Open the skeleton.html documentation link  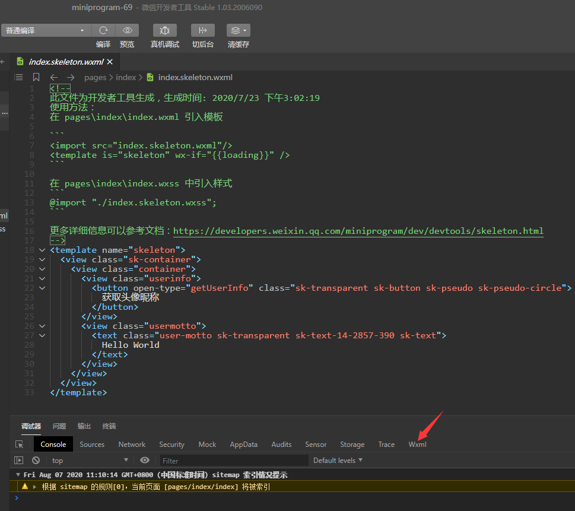tap(358, 231)
